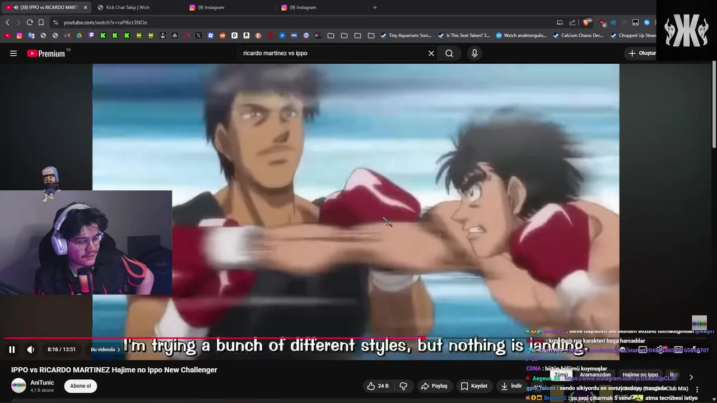The height and width of the screenshot is (403, 717).
Task: Mute the video volume
Action: (x=31, y=349)
